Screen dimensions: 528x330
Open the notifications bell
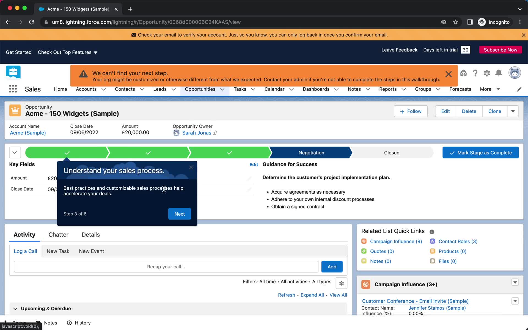click(x=499, y=73)
